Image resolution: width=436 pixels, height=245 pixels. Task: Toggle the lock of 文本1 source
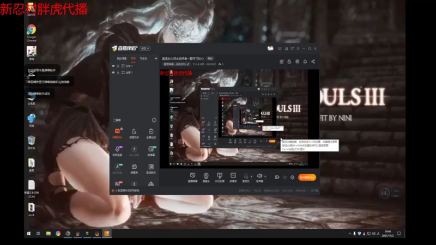click(x=118, y=66)
